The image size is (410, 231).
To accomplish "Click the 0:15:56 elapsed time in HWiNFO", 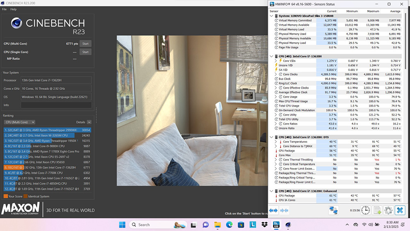I will (x=355, y=210).
